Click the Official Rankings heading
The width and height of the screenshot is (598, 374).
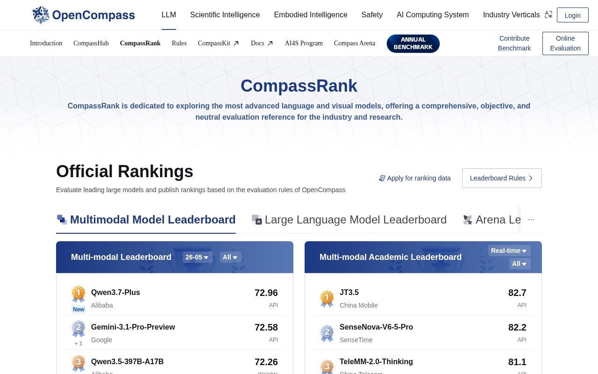125,172
